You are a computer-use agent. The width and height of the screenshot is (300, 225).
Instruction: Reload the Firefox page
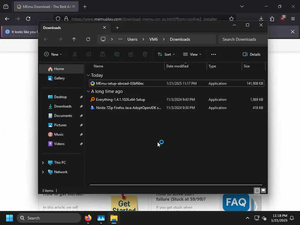click(x=28, y=19)
